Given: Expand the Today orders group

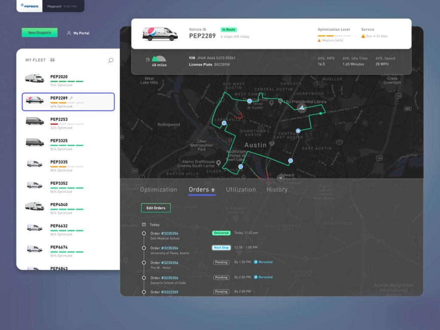Looking at the screenshot, I should click(156, 224).
